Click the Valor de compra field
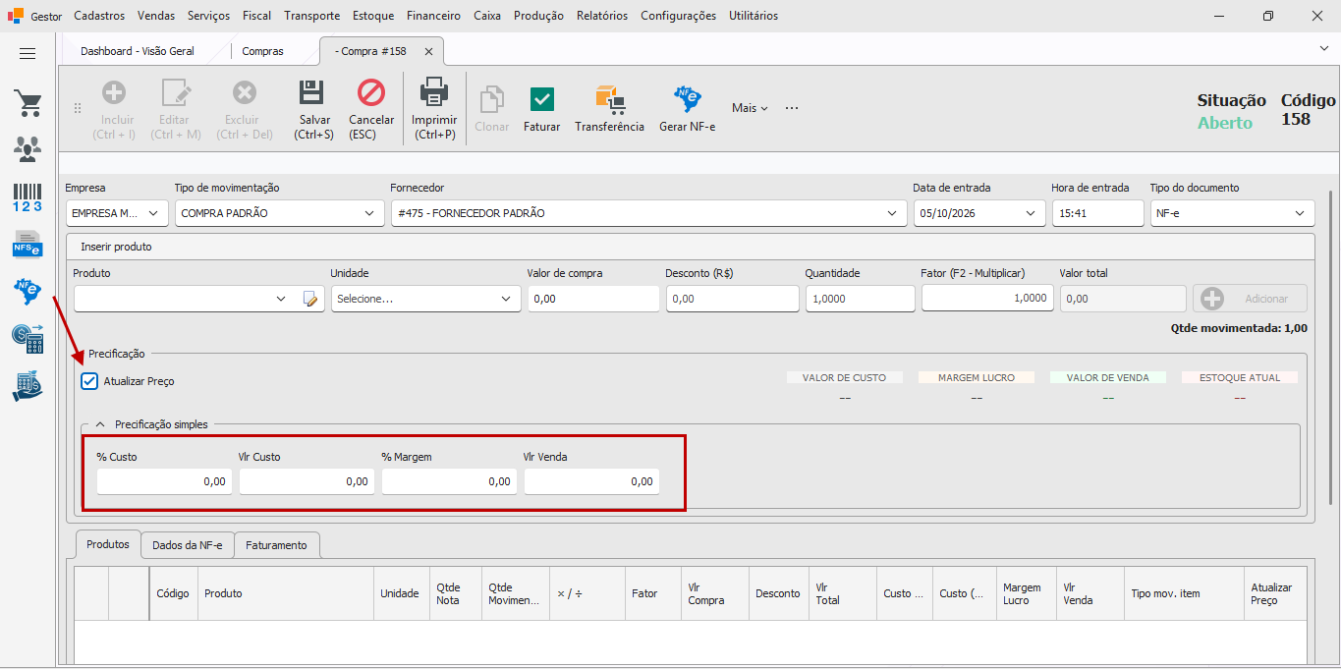The height and width of the screenshot is (669, 1341). 593,299
